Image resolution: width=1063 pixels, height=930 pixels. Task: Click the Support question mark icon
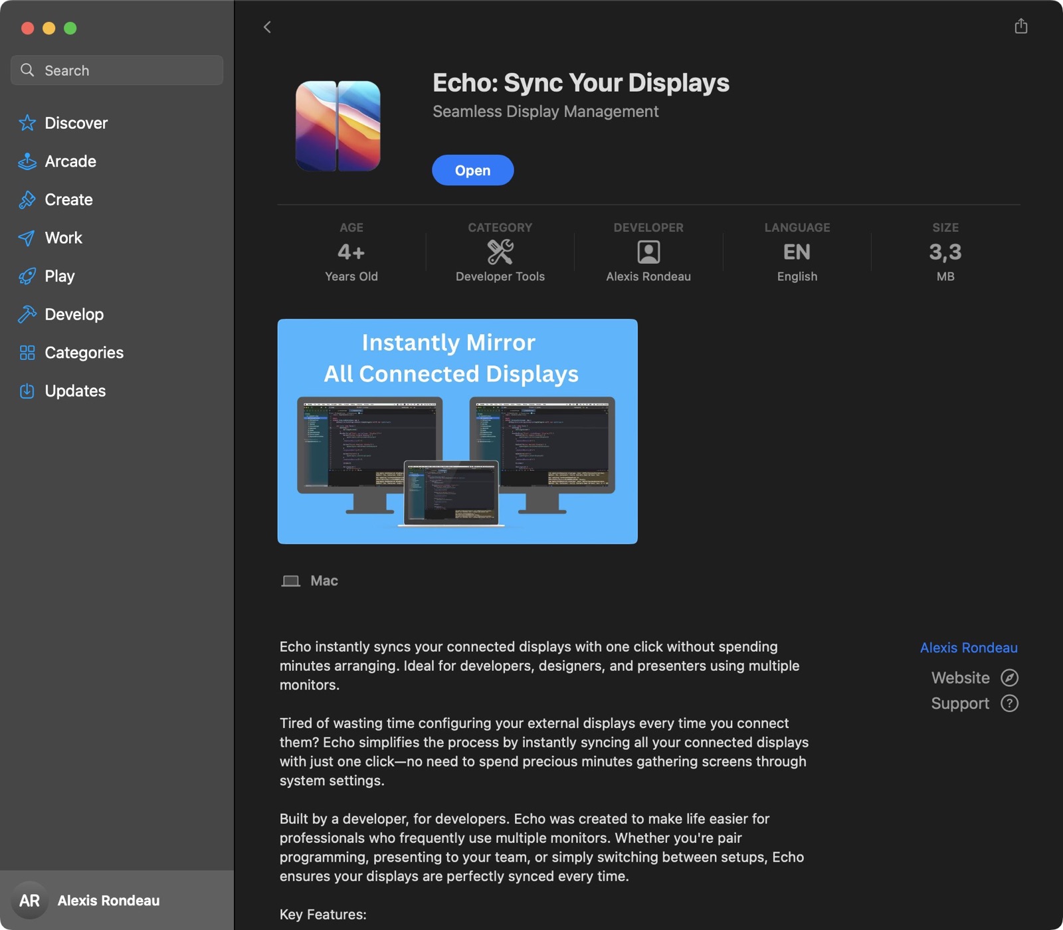(x=1009, y=703)
